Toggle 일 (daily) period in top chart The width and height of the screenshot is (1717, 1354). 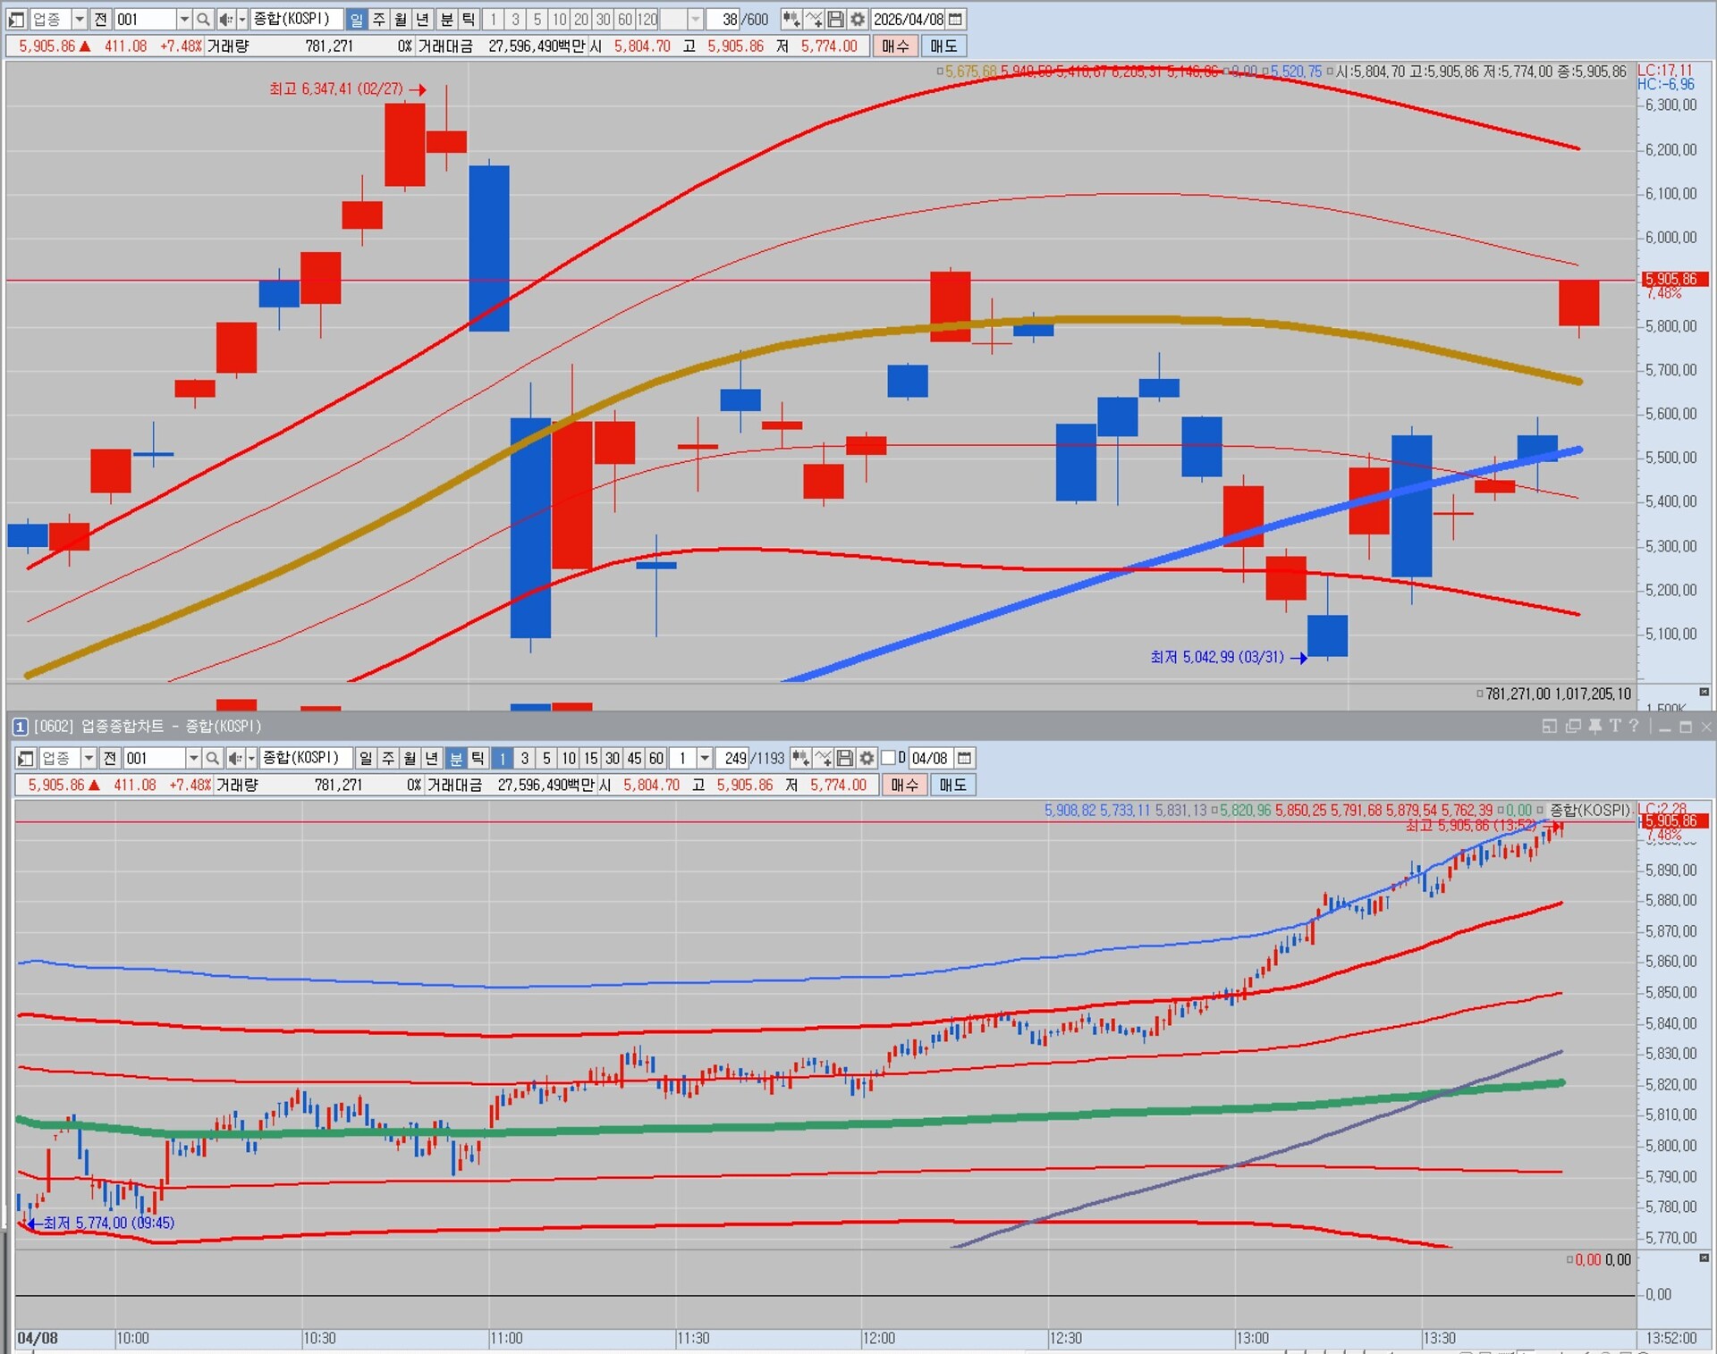pyautogui.click(x=357, y=19)
